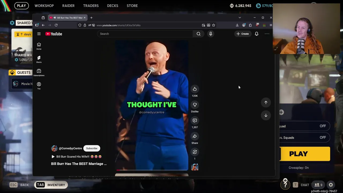The width and height of the screenshot is (343, 193).
Task: Open TRADERS tab in game menu
Action: click(x=91, y=6)
